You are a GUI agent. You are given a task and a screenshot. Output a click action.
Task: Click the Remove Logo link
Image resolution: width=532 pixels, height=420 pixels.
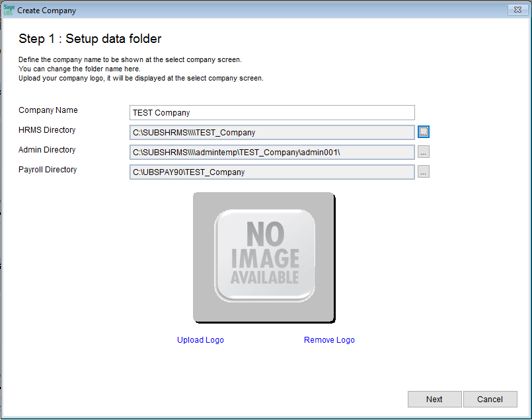pos(329,340)
